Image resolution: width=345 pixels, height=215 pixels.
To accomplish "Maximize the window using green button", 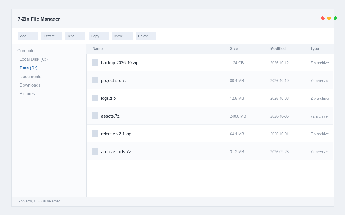I will click(x=336, y=18).
